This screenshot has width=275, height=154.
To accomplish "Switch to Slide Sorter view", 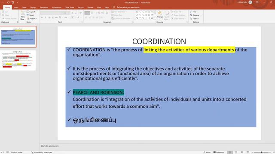I will coord(236,152).
